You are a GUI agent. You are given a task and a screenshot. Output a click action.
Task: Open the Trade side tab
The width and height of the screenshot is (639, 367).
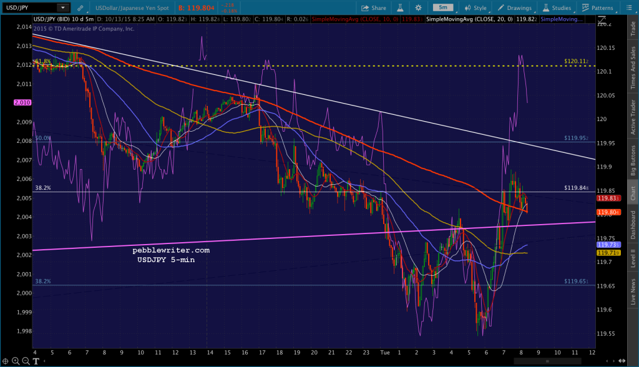click(x=633, y=28)
